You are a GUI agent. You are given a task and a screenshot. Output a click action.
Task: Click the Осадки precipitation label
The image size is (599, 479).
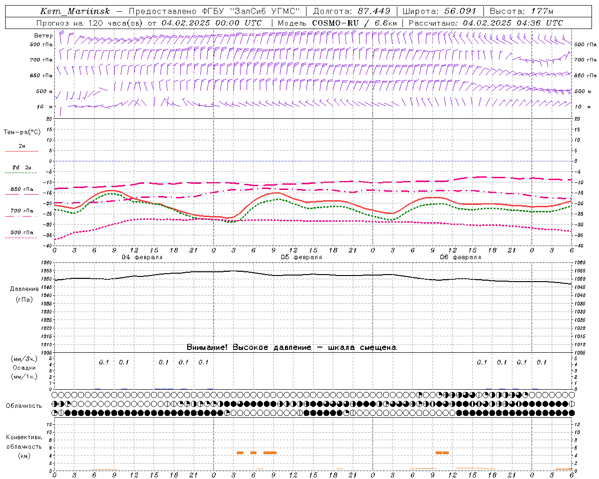(x=24, y=368)
